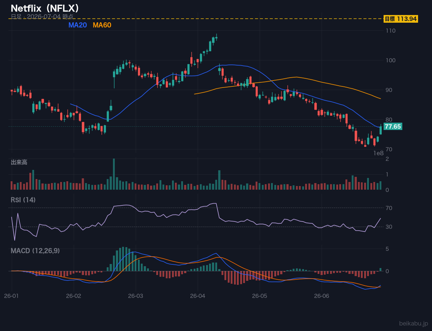Click the 26-03 date axis label

click(136, 296)
